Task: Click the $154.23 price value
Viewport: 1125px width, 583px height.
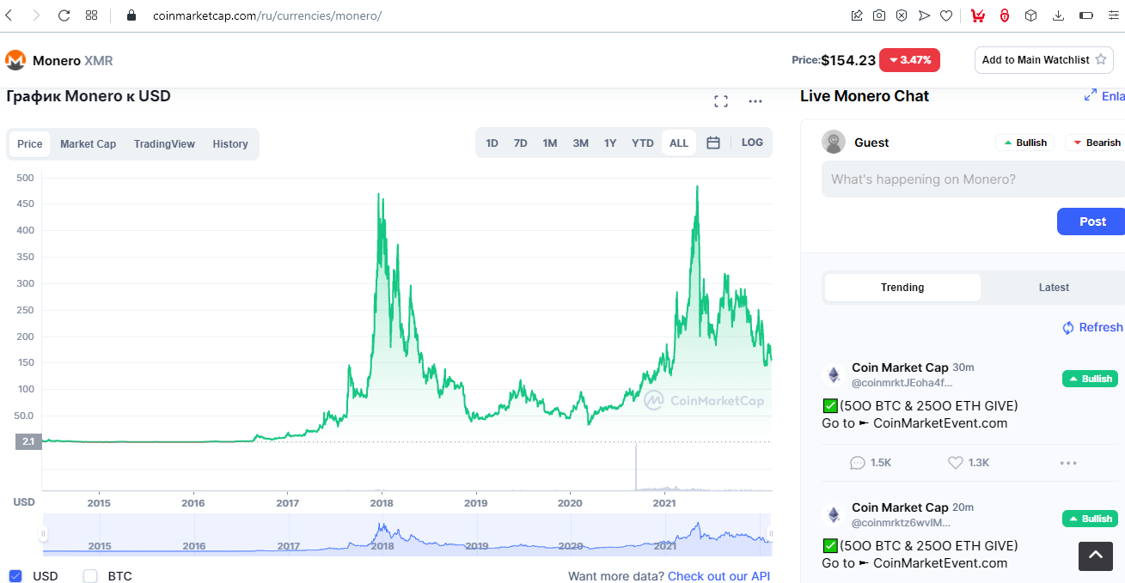Action: [x=848, y=60]
